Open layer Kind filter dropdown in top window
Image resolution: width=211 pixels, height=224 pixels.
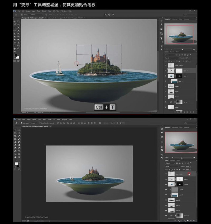pyautogui.click(x=170, y=55)
